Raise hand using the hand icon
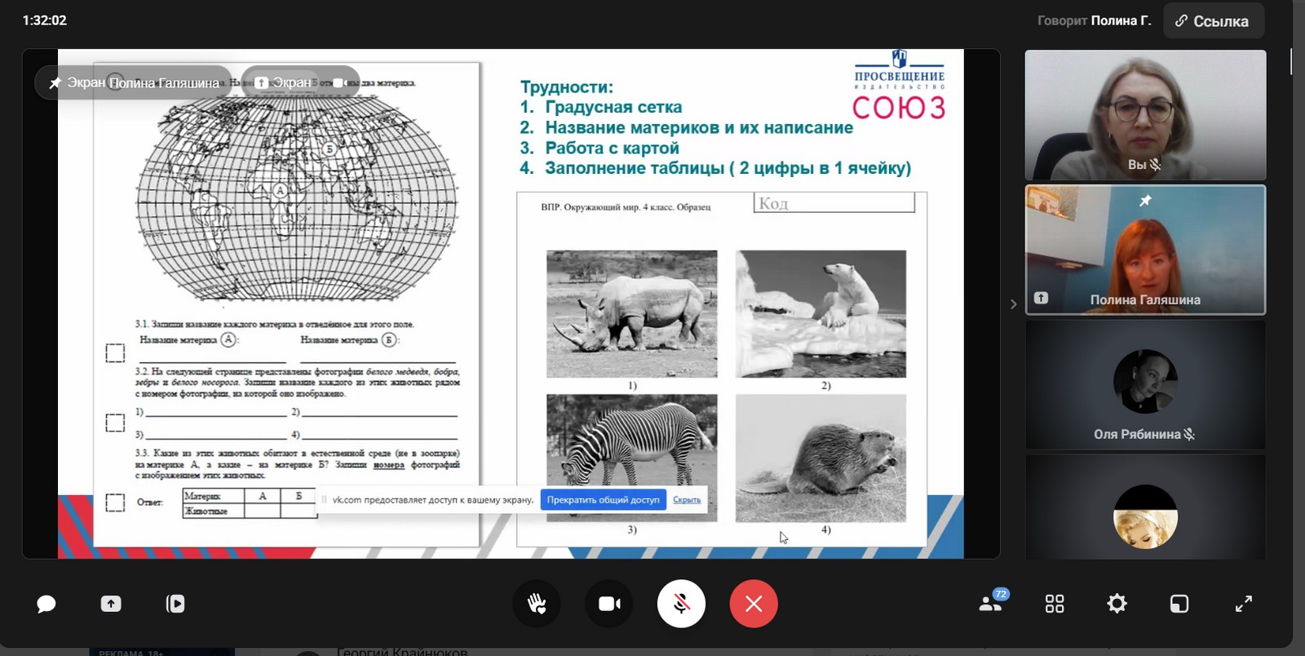 click(537, 604)
